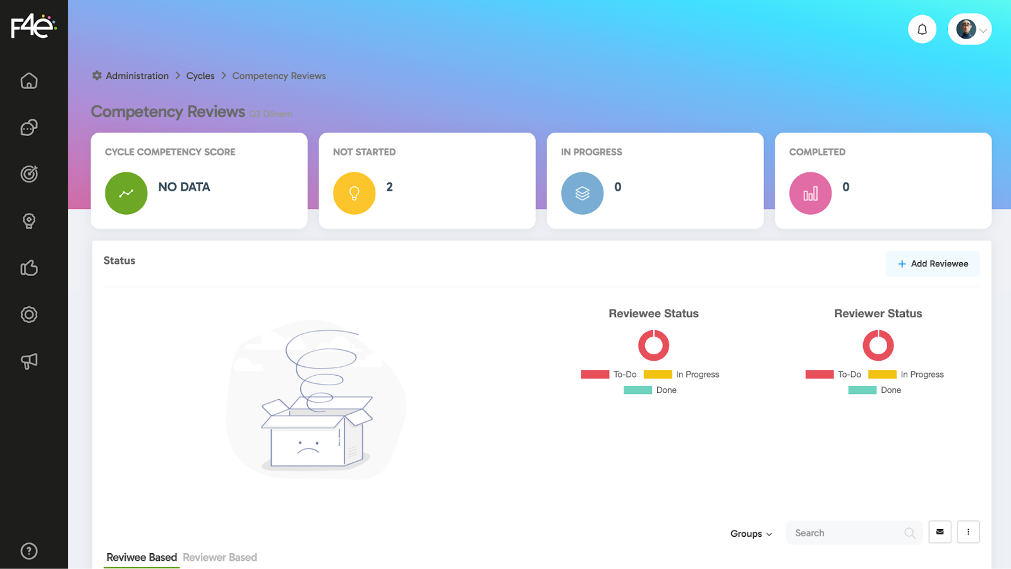Open the chat bubbles sidebar icon
Image resolution: width=1011 pixels, height=569 pixels.
click(x=29, y=128)
